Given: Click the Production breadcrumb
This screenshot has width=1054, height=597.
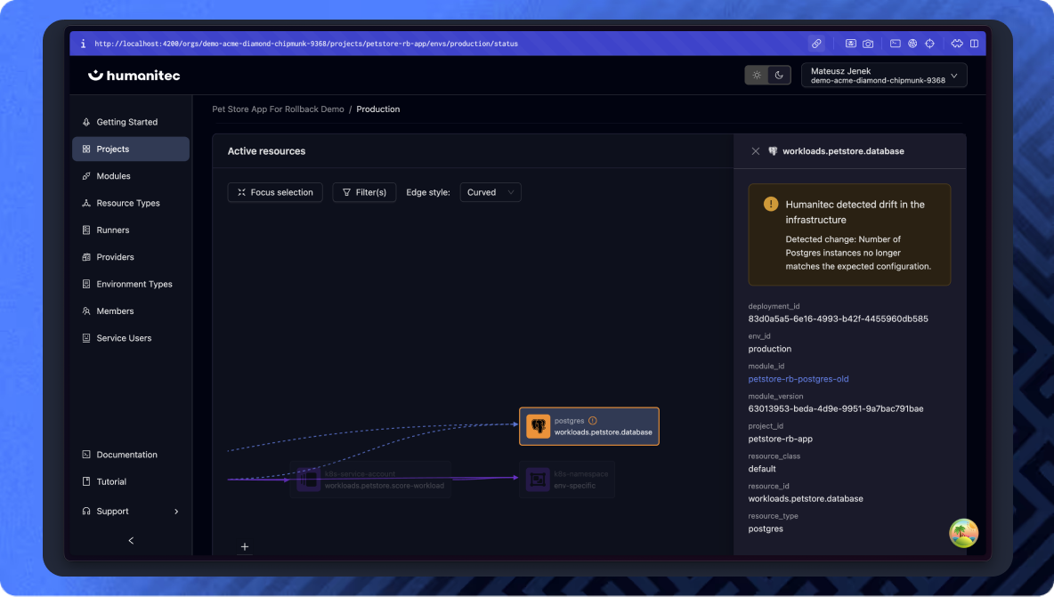Looking at the screenshot, I should (x=377, y=109).
